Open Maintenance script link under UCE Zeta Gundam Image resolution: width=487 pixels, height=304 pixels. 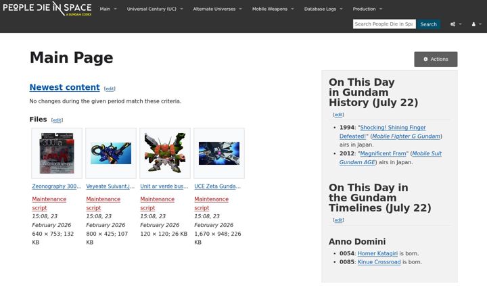211,203
